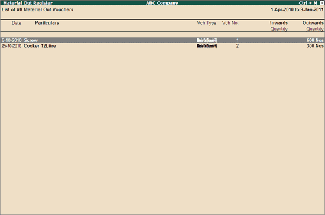The height and width of the screenshot is (215, 325).
Task: Click the Outwards Quantity column header
Action: (313, 25)
